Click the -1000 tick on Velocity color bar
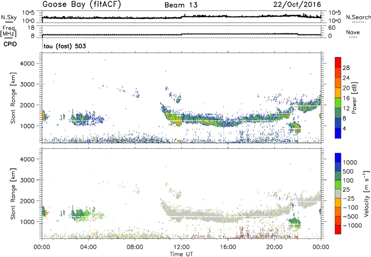Viewport: 371px width, 257px height. pos(352,225)
